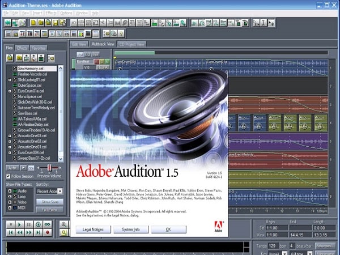Image resolution: width=340 pixels, height=255 pixels.
Task: Click the Advanced tempo button
Action: point(325,246)
